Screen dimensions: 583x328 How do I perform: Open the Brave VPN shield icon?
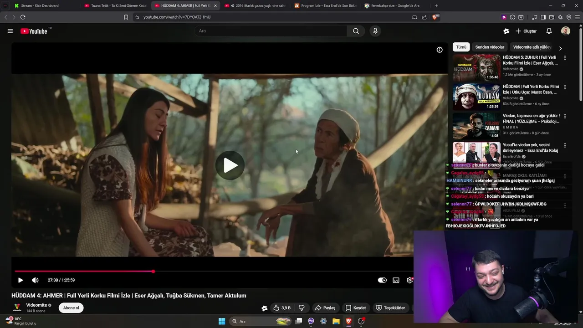569,17
